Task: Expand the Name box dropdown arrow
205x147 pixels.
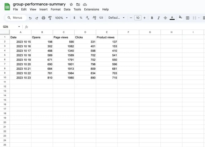Action: 19,27
